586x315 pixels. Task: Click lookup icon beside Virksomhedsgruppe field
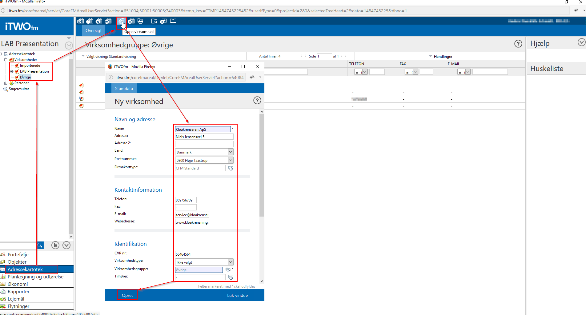point(228,270)
